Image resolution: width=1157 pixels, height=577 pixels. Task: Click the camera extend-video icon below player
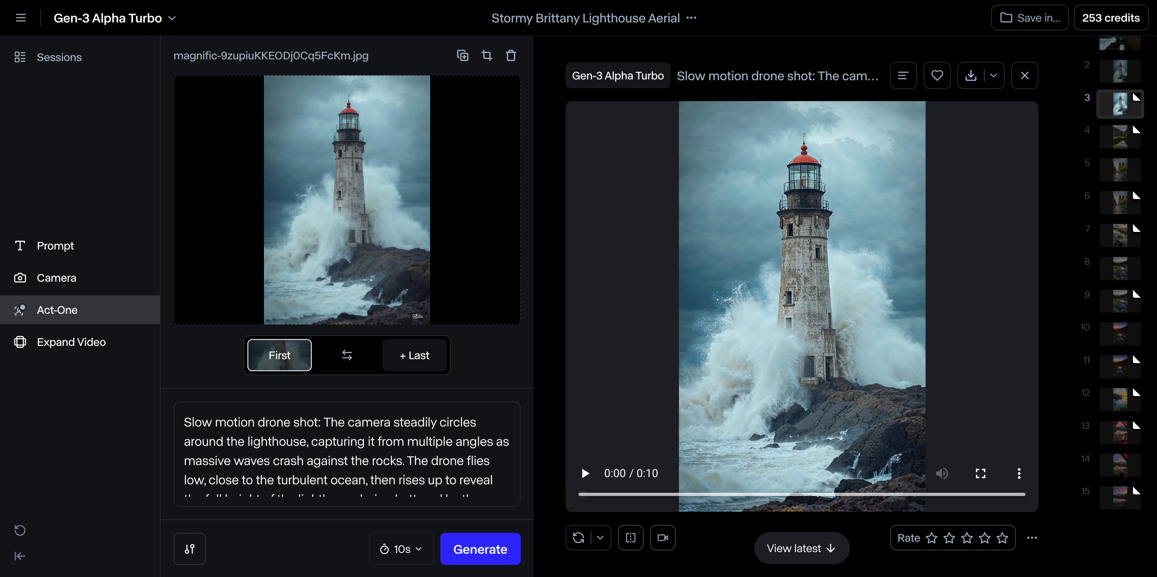tap(662, 538)
